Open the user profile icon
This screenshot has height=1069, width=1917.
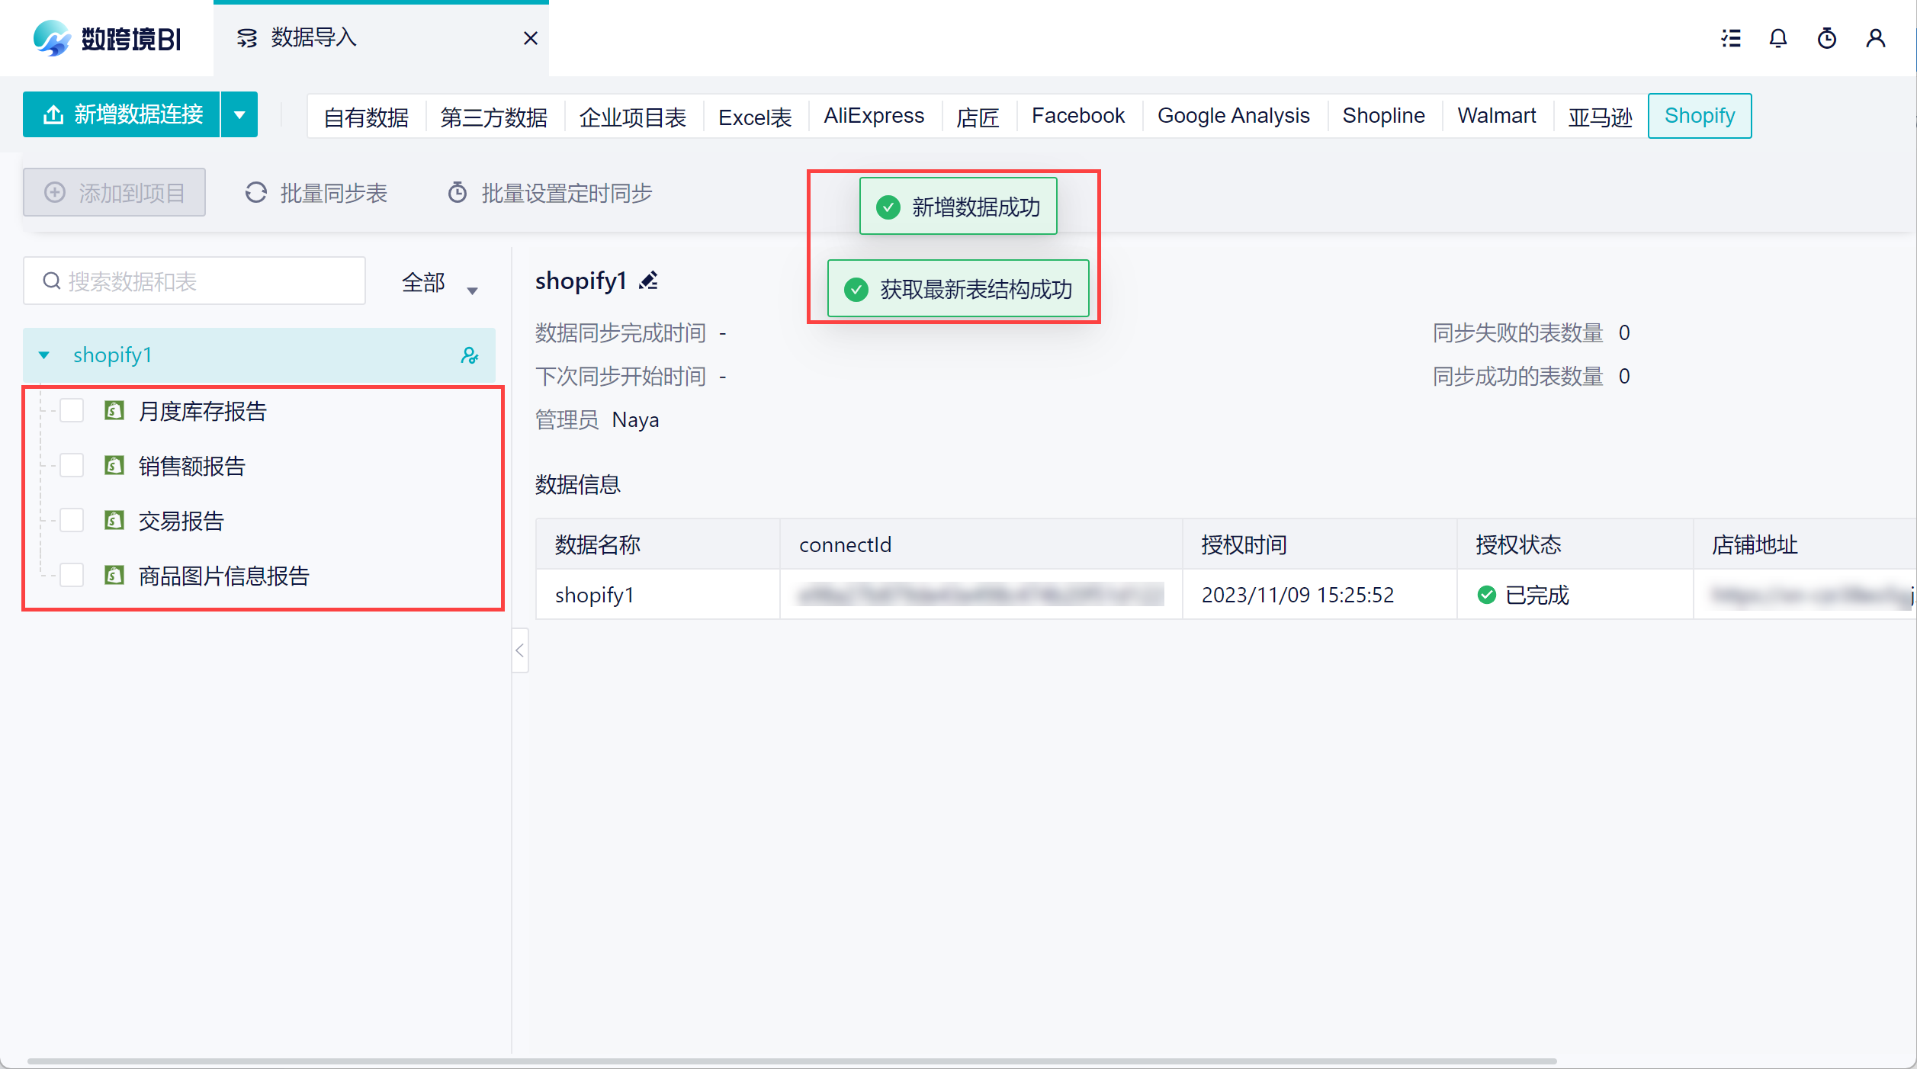pos(1875,38)
